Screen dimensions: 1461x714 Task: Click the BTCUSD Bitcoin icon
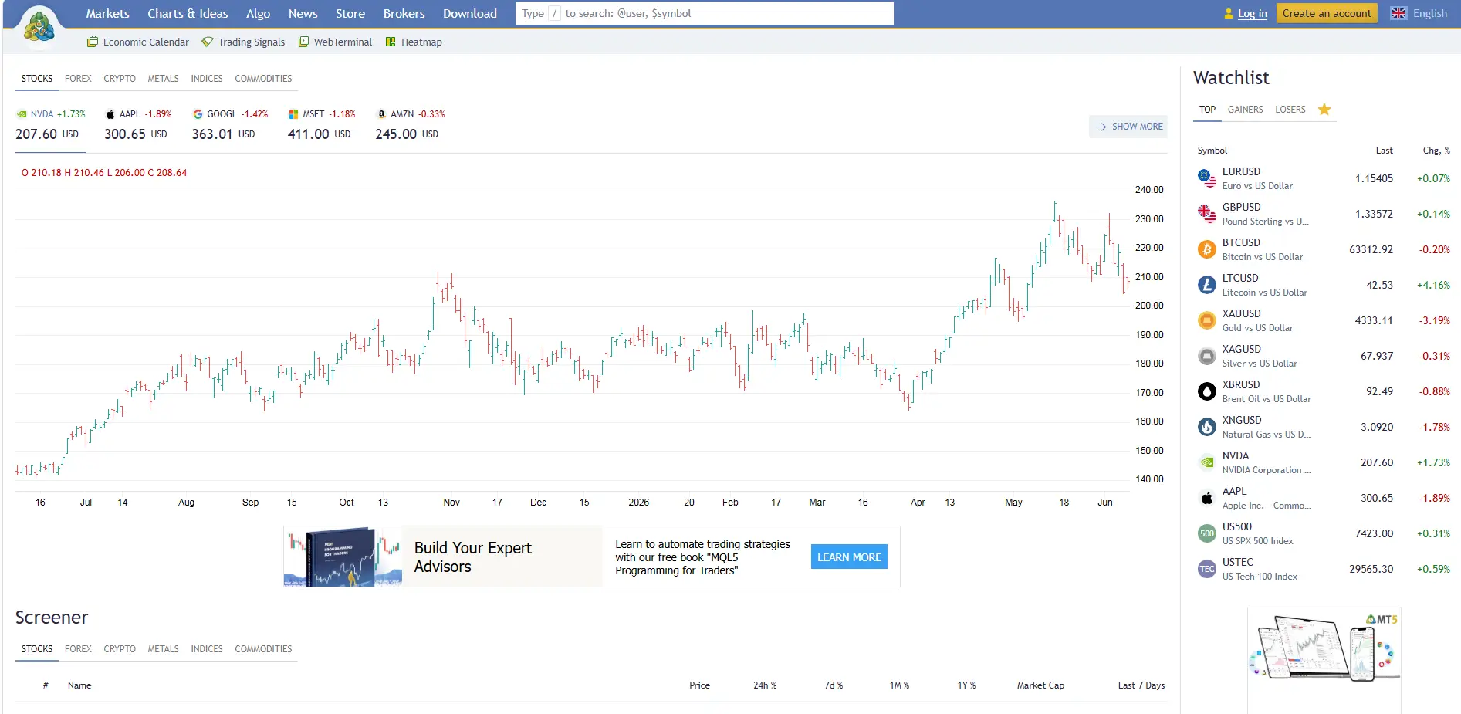(x=1207, y=249)
